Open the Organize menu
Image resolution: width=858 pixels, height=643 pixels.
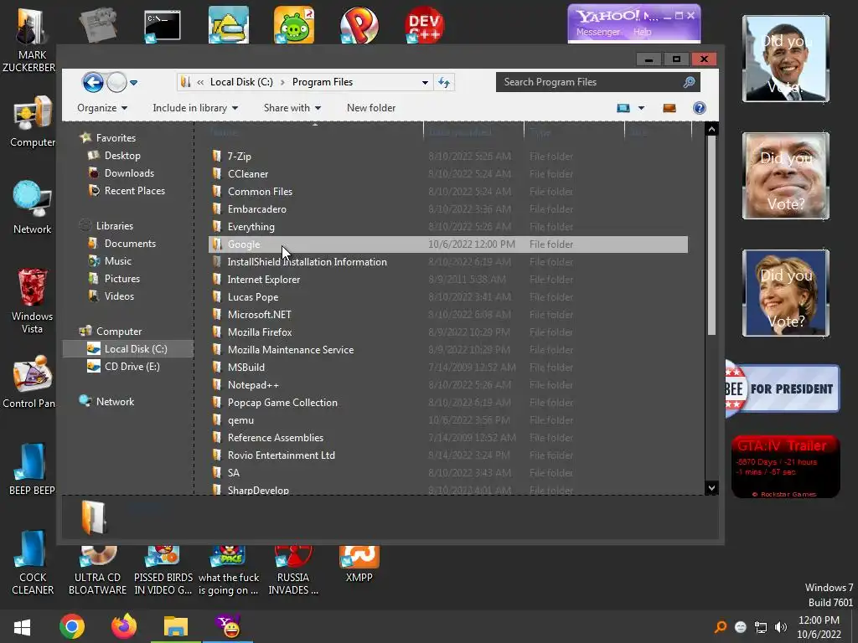[x=102, y=108]
